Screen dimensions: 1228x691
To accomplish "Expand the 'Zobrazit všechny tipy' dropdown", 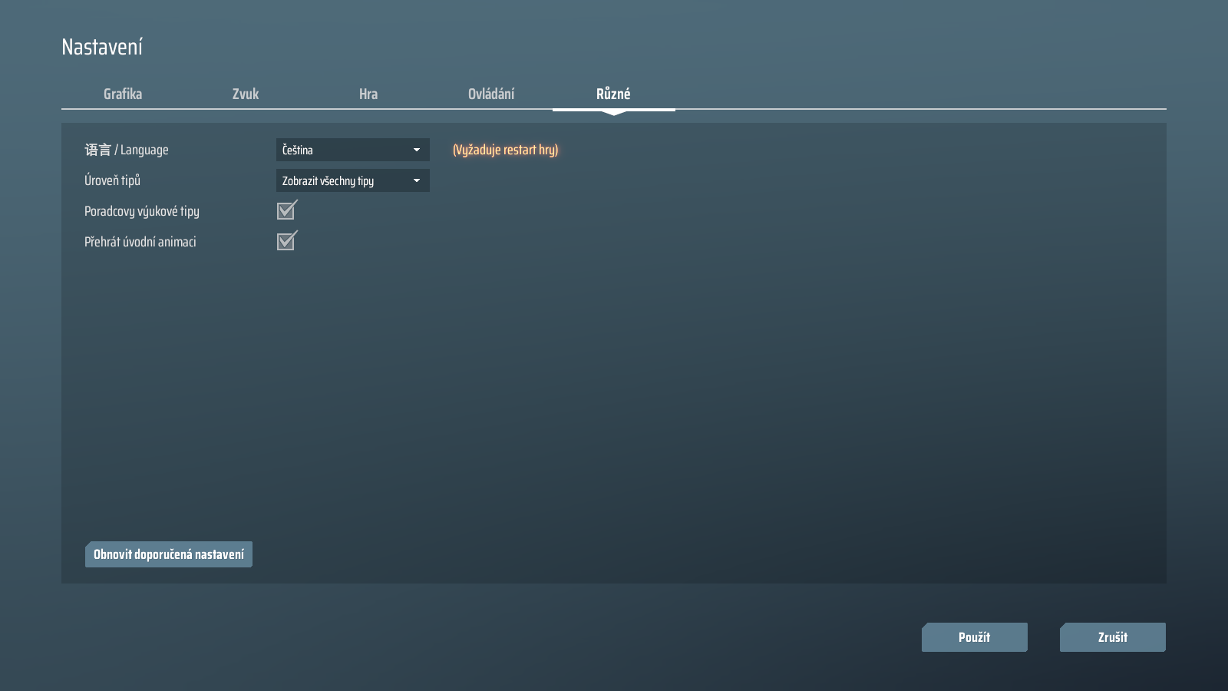I will (345, 180).
